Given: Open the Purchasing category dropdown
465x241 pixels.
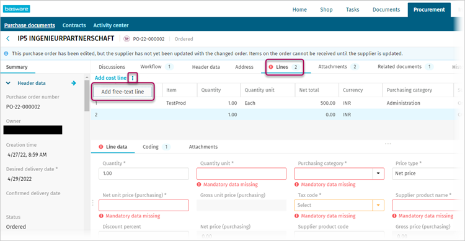Looking at the screenshot, I should (x=378, y=173).
